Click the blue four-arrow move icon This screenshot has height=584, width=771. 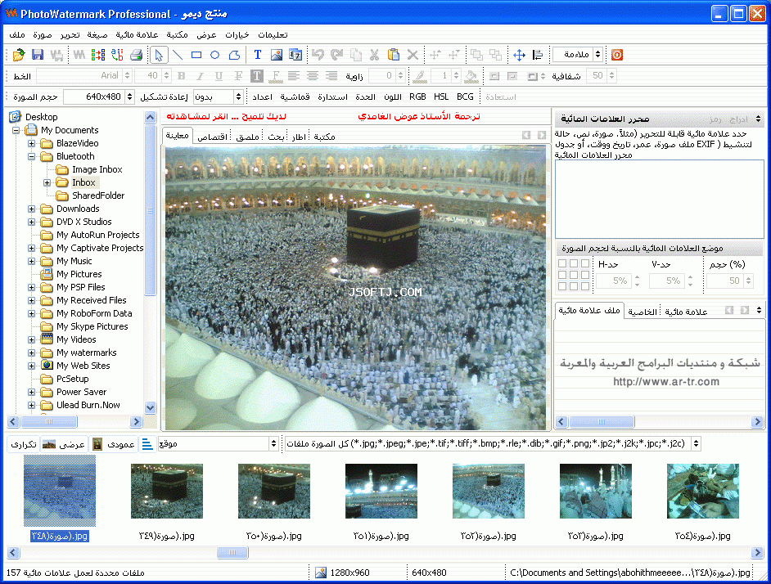(x=519, y=55)
